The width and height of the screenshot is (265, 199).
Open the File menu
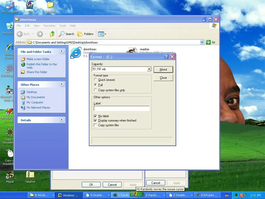[19, 26]
